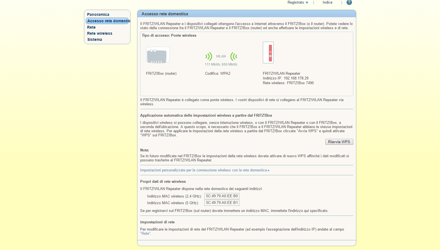Viewport: 440px width, 250px height.
Task: Open the Indice link at top
Action: pyautogui.click(x=327, y=2)
